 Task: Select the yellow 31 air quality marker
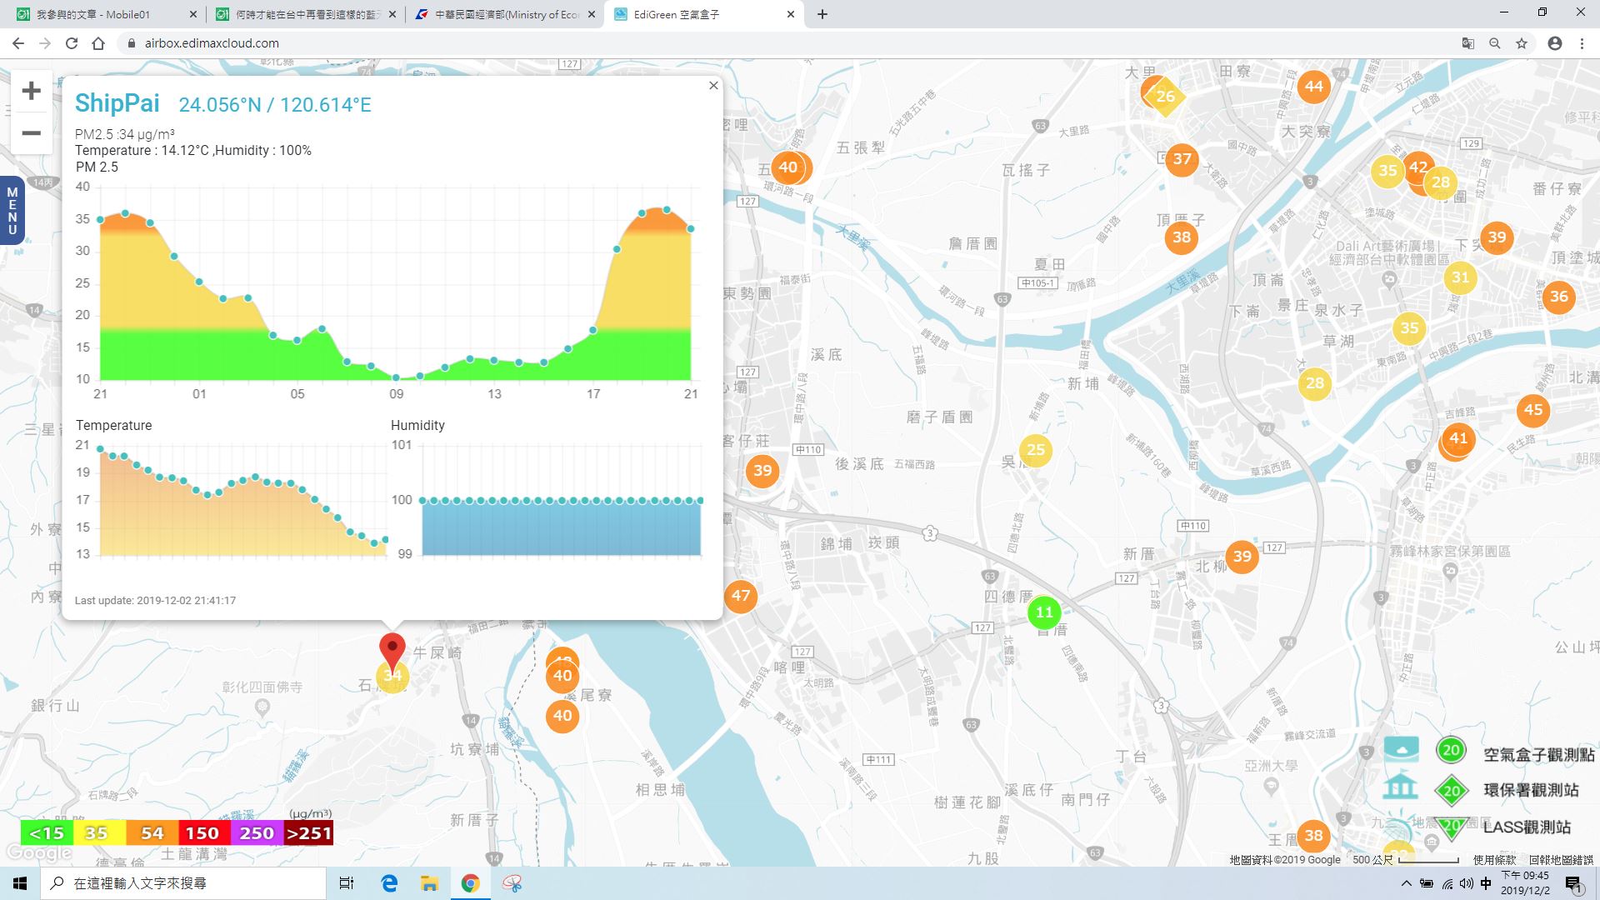tap(1460, 277)
